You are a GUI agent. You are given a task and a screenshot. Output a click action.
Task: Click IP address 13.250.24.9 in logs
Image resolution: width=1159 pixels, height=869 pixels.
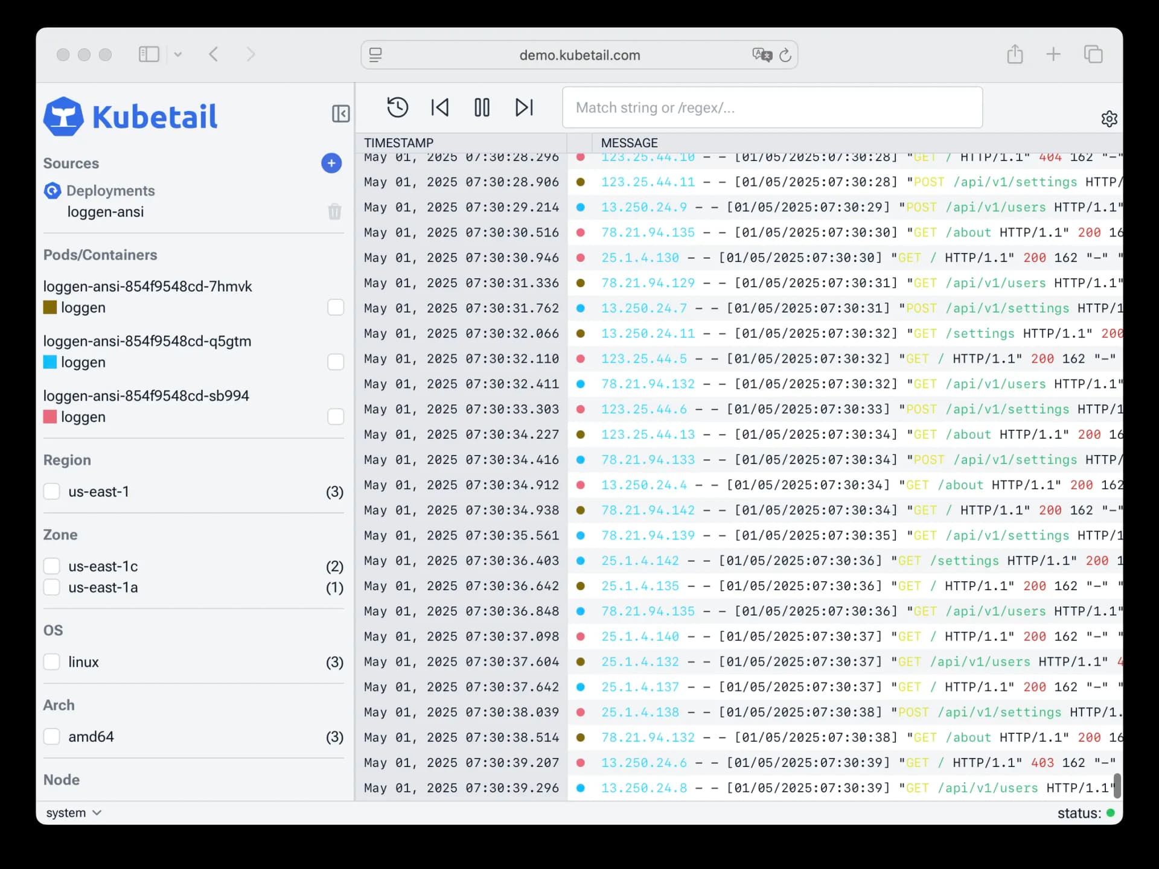tap(644, 207)
